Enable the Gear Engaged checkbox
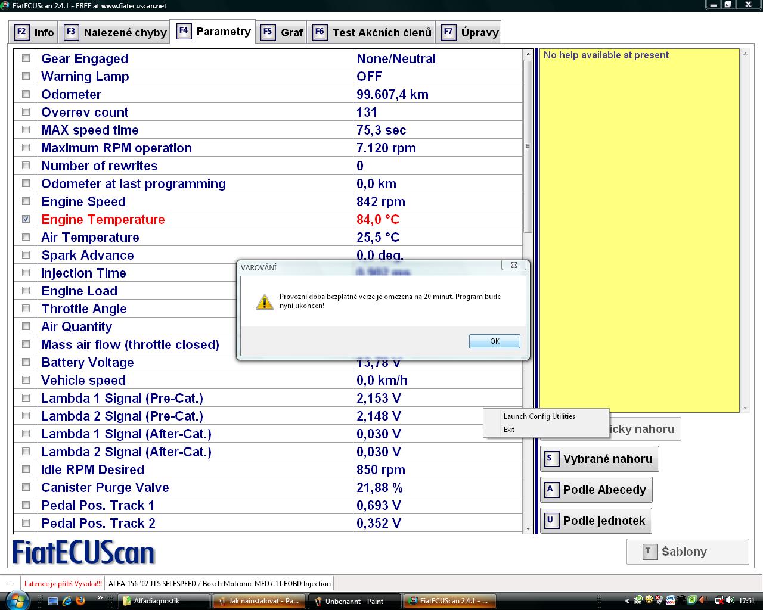The height and width of the screenshot is (610, 763). pos(26,58)
